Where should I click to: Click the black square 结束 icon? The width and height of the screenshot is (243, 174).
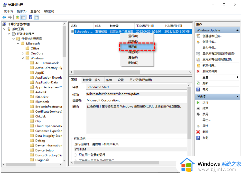point(198,108)
